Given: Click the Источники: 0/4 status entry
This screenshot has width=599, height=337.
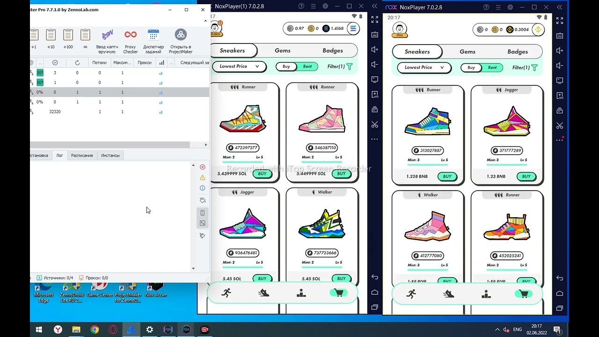Looking at the screenshot, I should pos(55,278).
